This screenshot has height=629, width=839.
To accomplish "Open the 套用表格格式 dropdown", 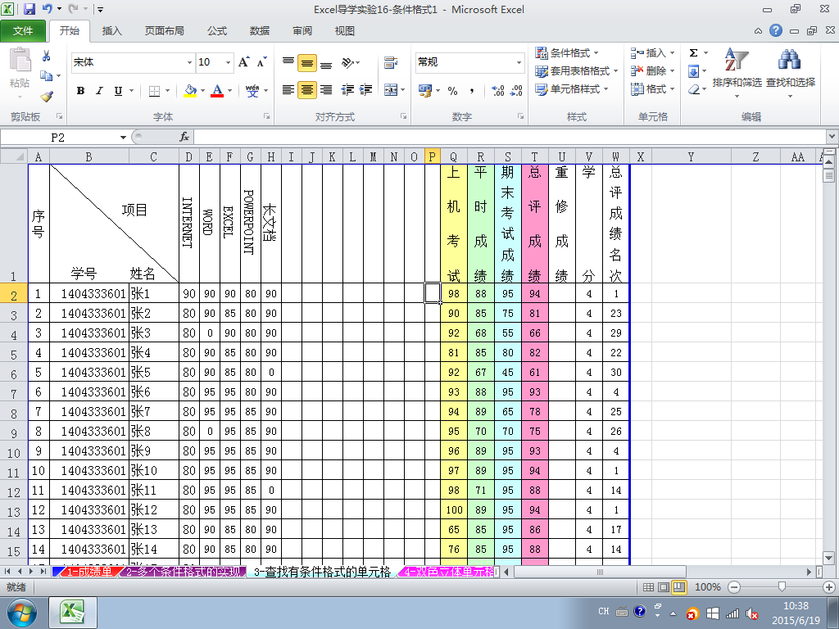I will [x=577, y=71].
